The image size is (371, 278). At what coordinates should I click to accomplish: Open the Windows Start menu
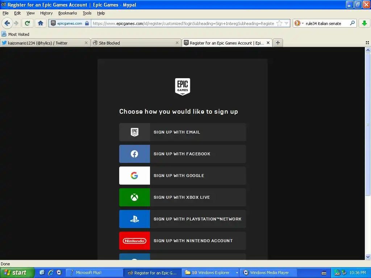click(x=17, y=273)
